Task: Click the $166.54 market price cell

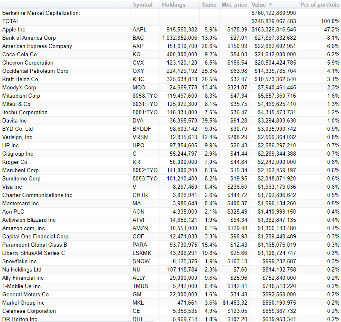Action: [x=237, y=62]
